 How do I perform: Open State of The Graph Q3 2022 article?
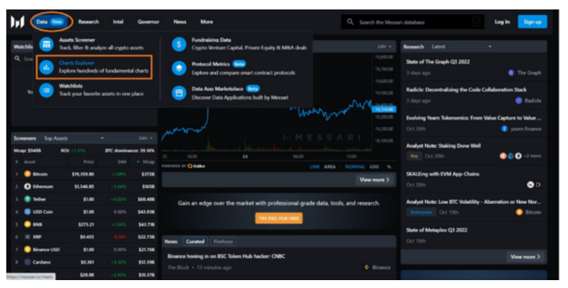pyautogui.click(x=437, y=62)
